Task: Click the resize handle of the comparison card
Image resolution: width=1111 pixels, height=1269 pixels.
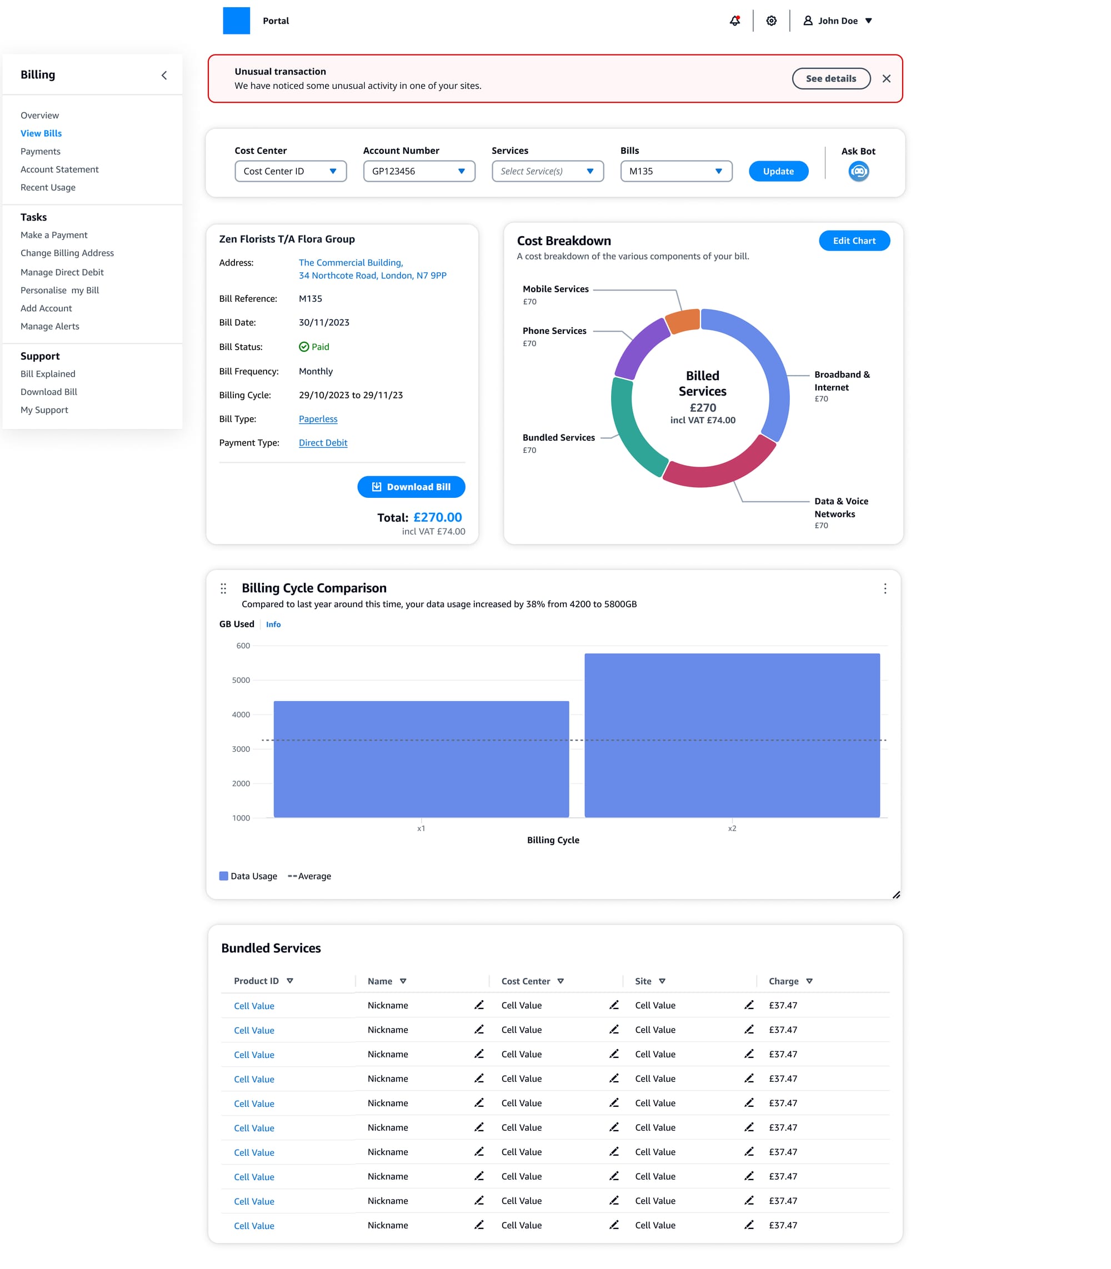Action: pos(896,895)
